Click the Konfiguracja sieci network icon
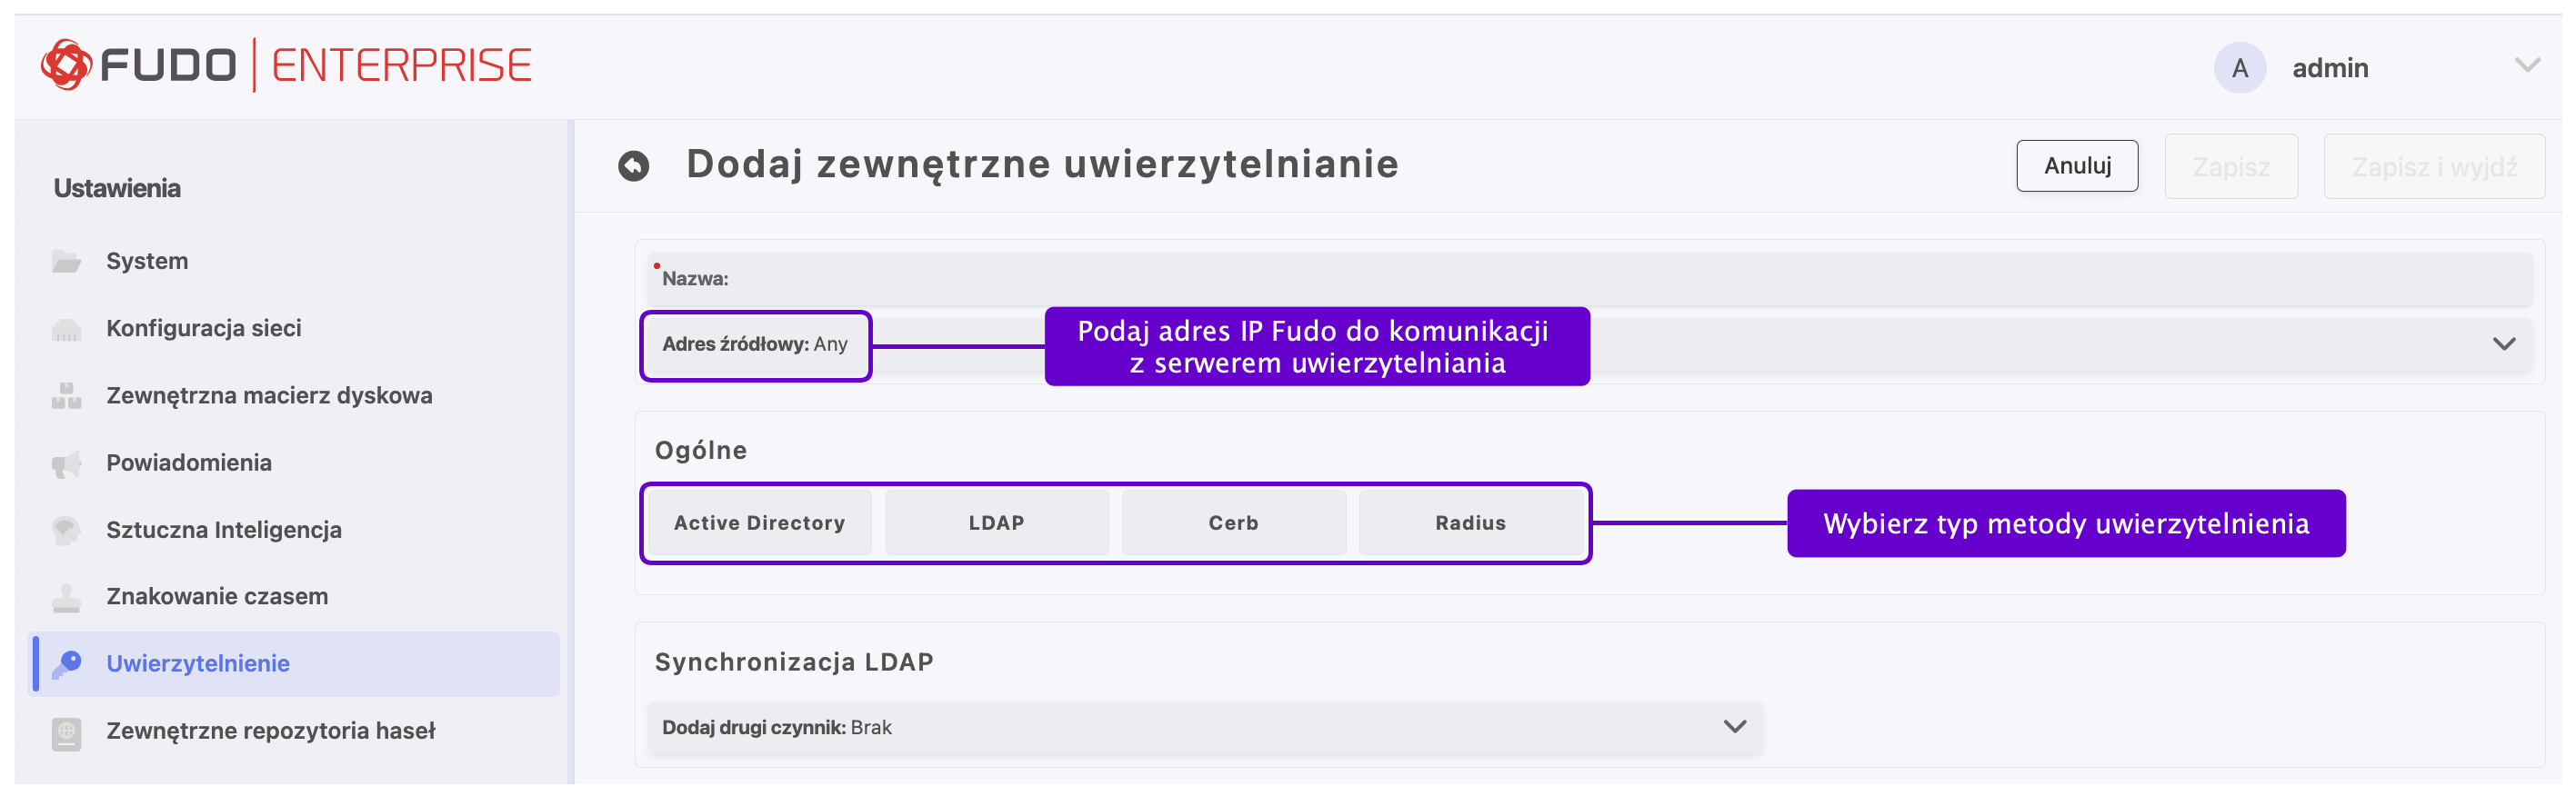The height and width of the screenshot is (806, 2576). tap(66, 329)
